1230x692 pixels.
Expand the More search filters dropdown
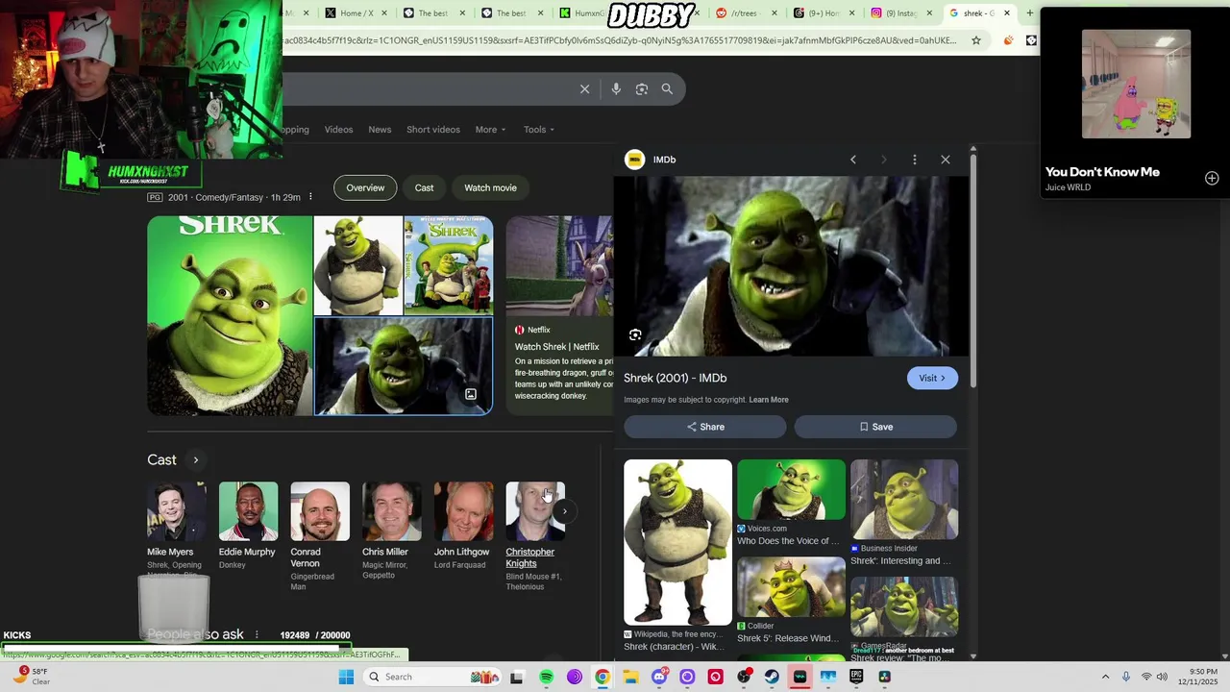(x=490, y=130)
